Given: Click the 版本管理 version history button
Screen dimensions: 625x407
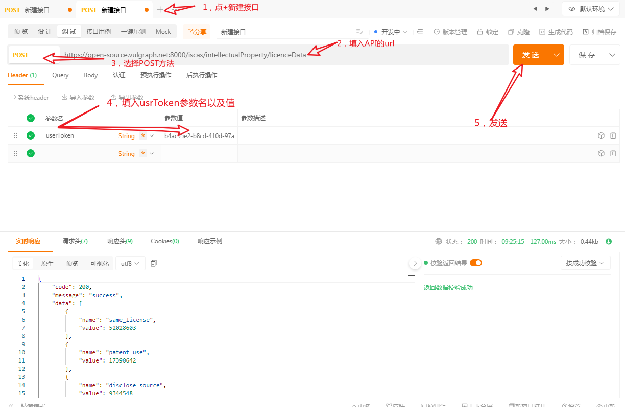Looking at the screenshot, I should 450,32.
